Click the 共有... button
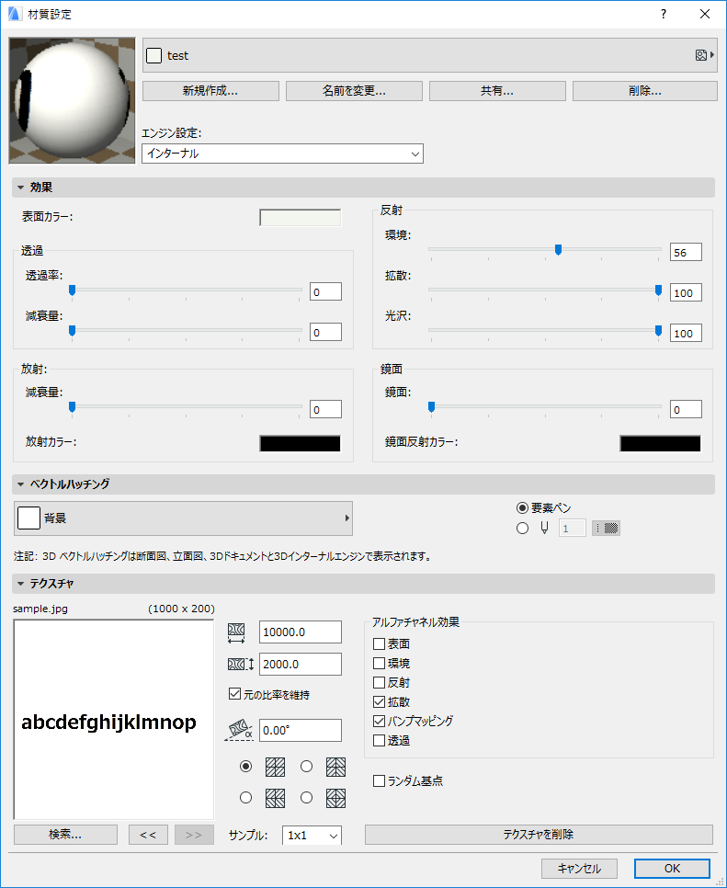727x888 pixels. click(497, 91)
